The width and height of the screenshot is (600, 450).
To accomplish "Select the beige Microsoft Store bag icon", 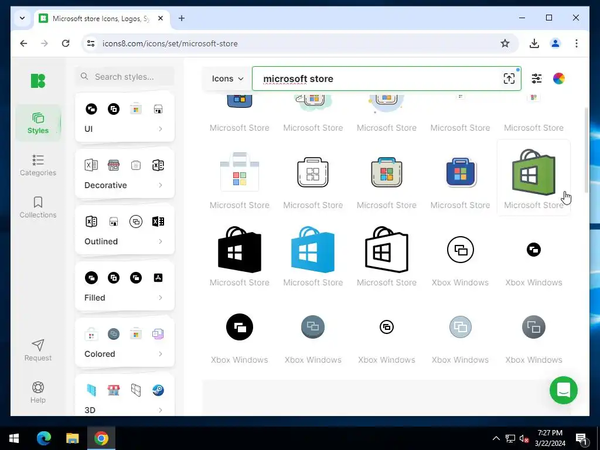I will 387,172.
